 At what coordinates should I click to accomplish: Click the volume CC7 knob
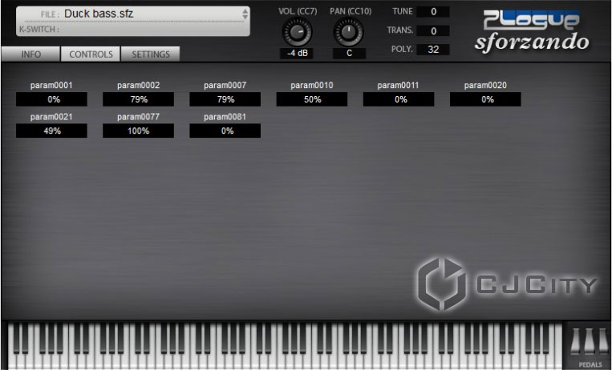pos(296,32)
